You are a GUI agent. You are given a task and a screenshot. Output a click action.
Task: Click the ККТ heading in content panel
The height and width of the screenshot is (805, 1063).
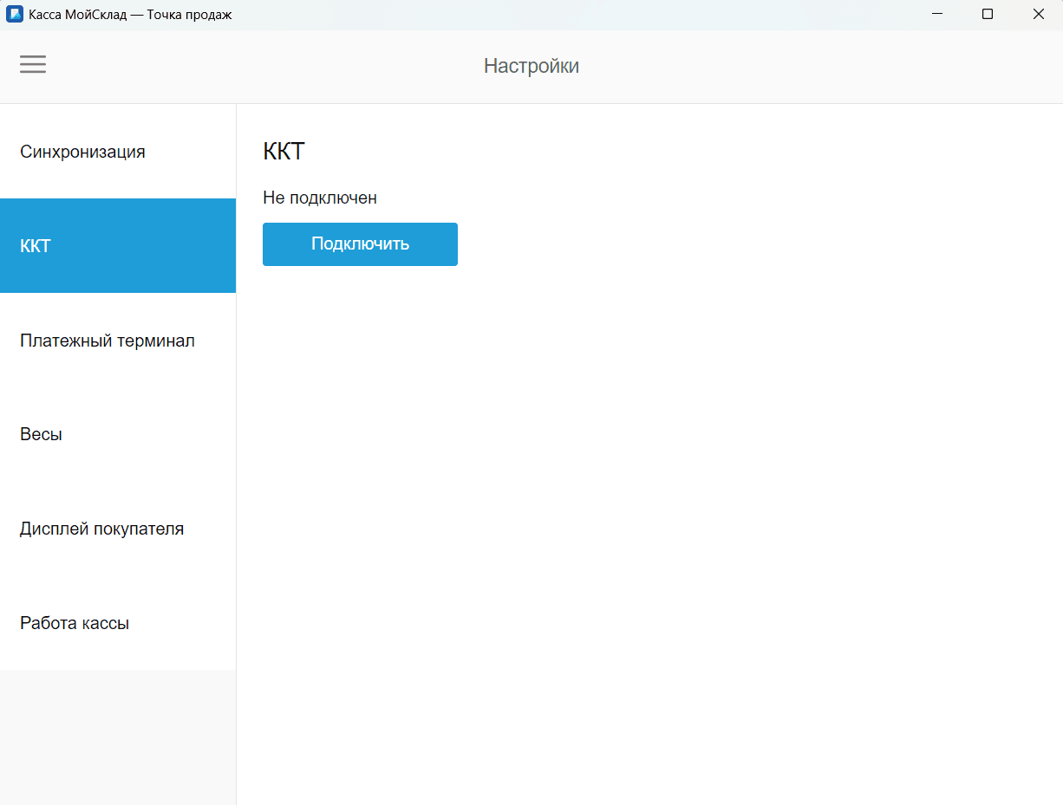[x=284, y=152]
